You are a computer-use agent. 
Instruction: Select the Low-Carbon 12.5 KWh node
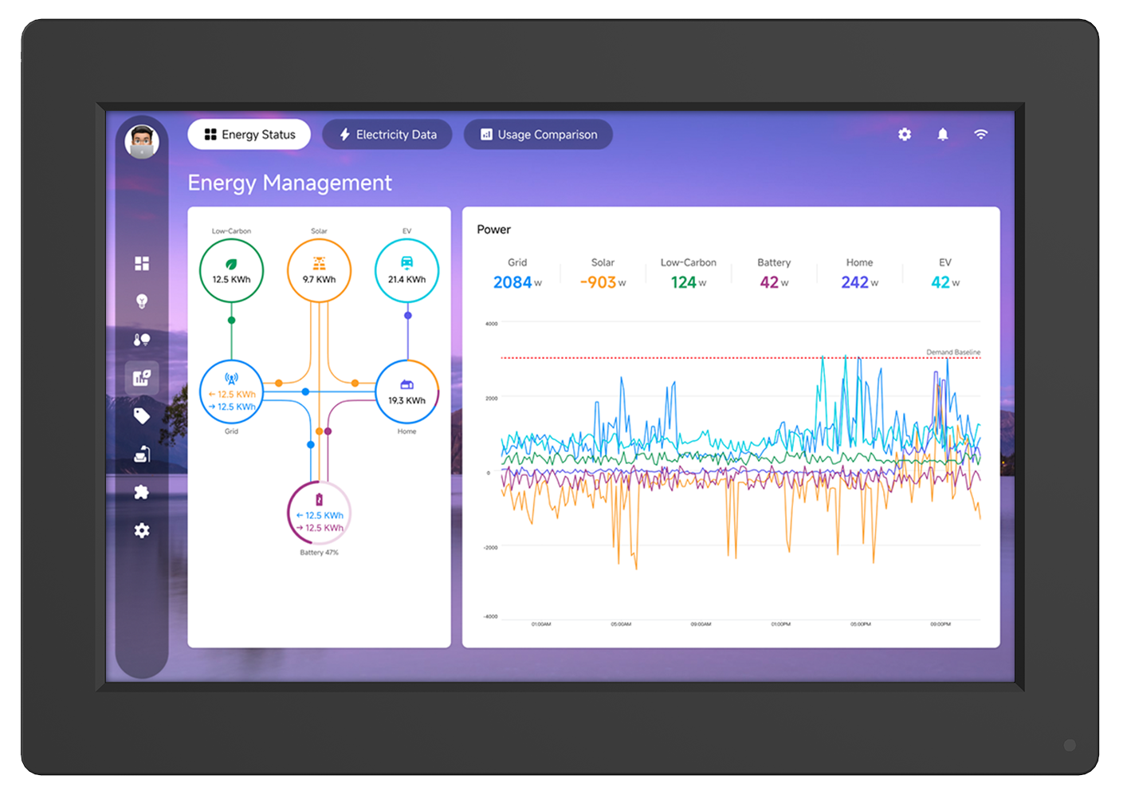click(231, 271)
